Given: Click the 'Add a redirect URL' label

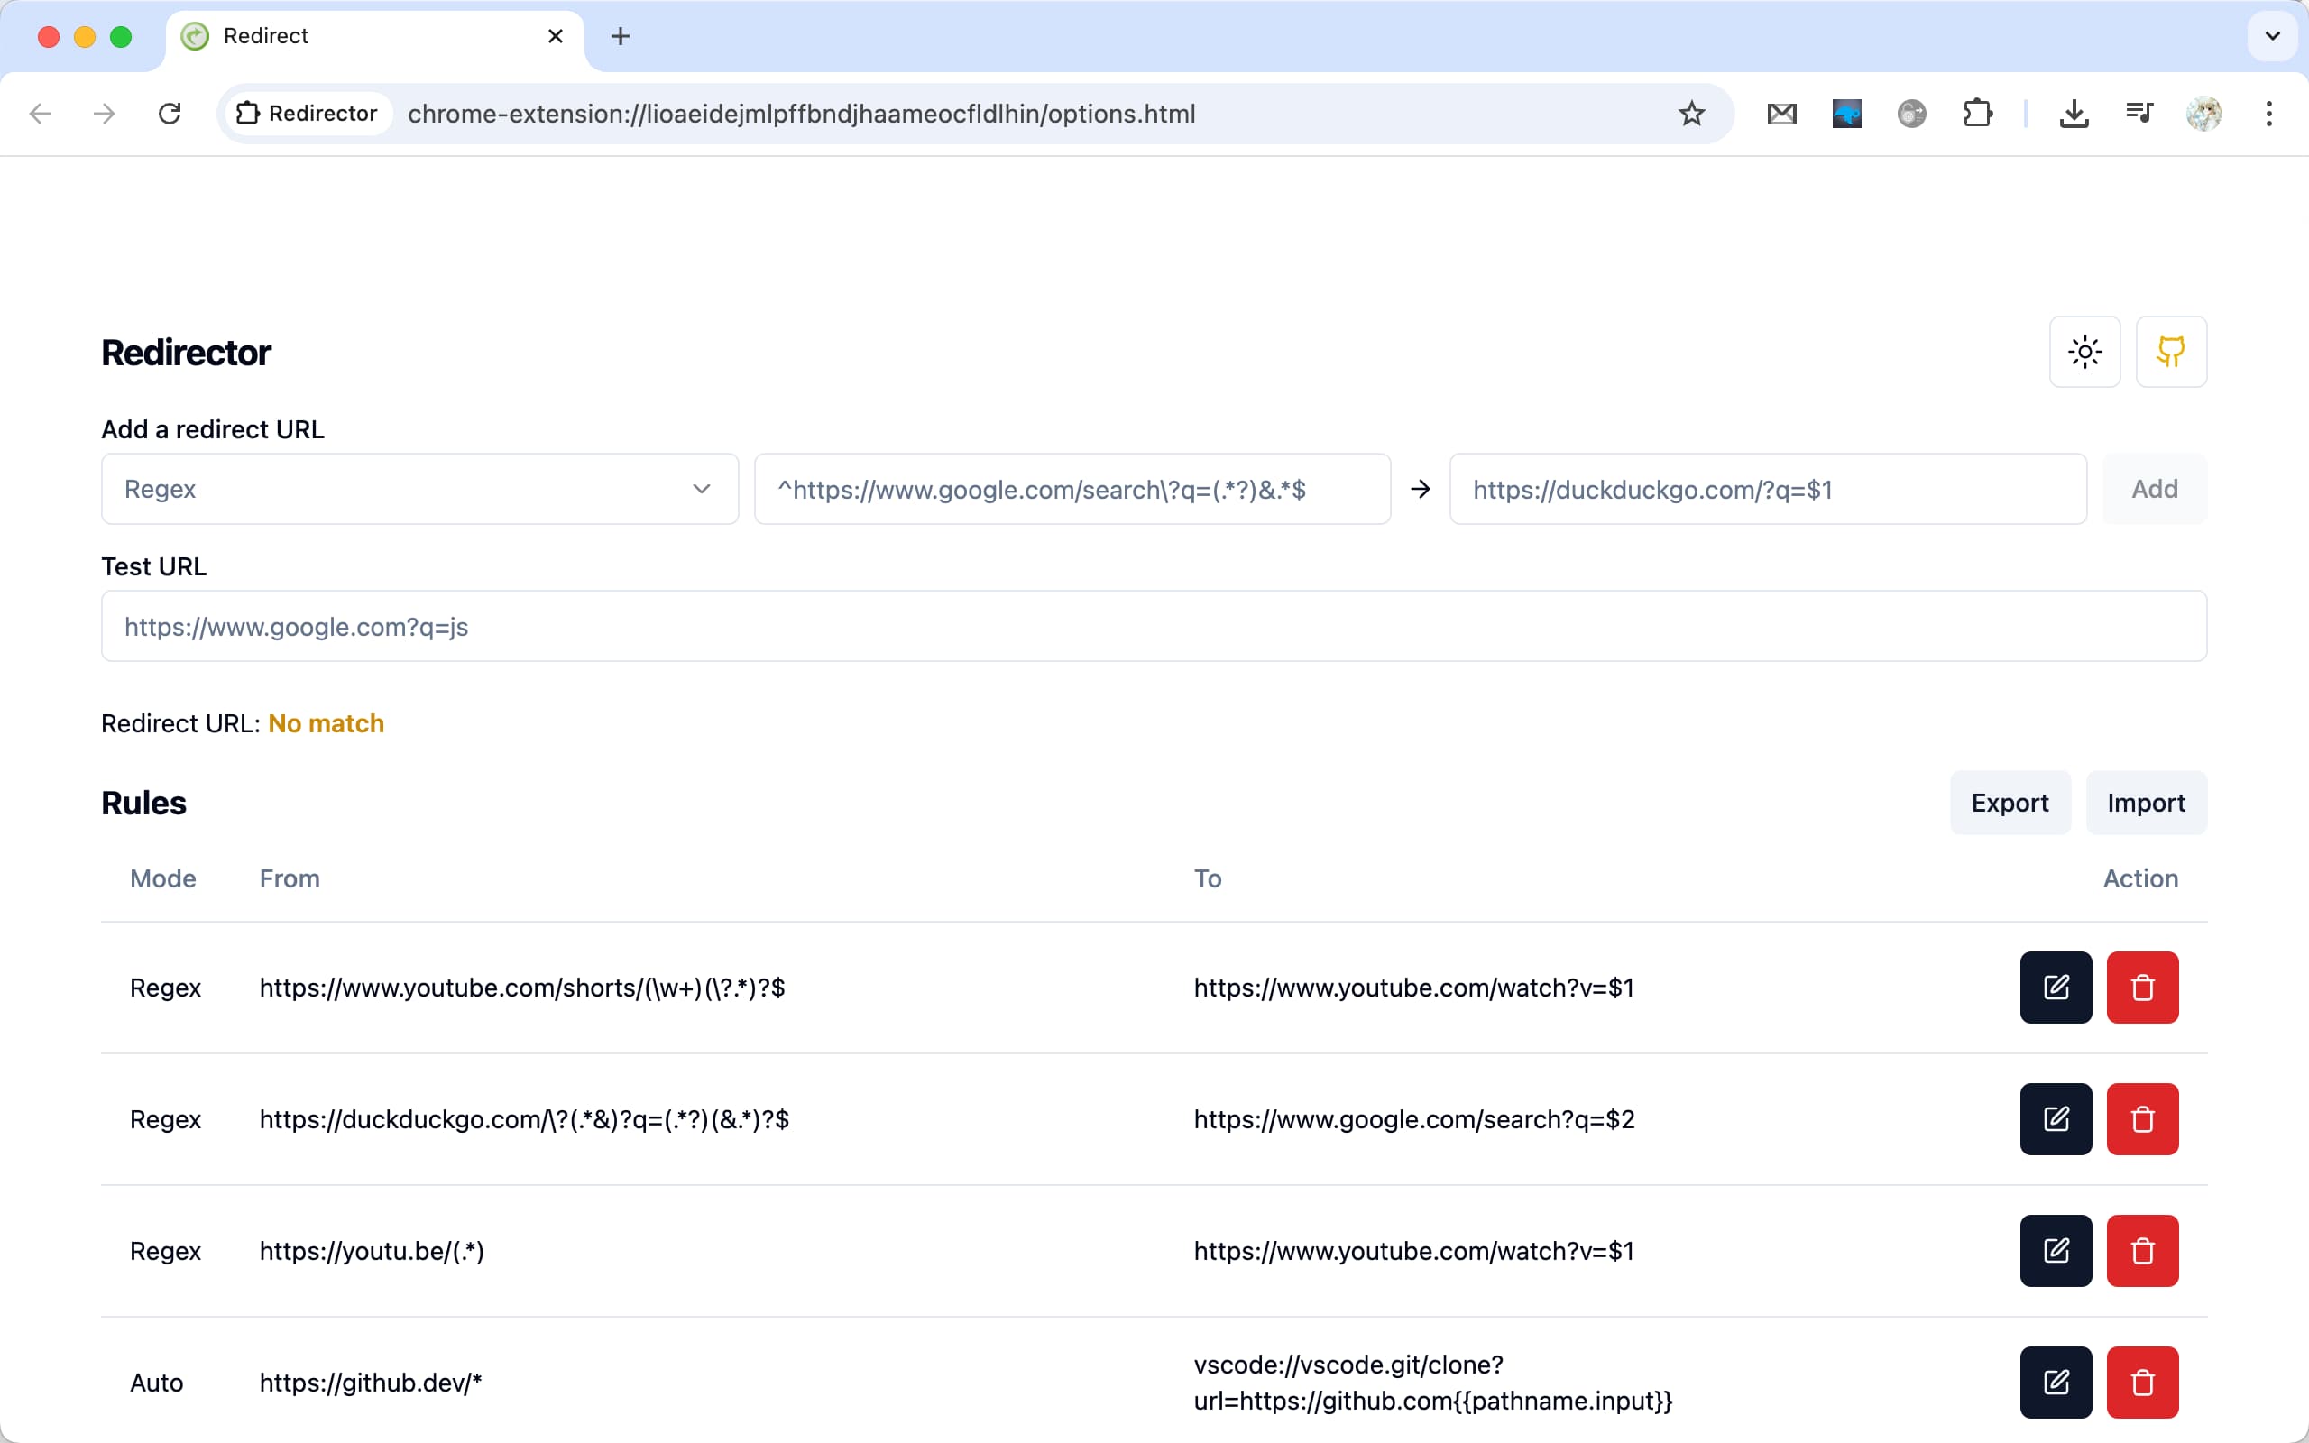Looking at the screenshot, I should (213, 429).
